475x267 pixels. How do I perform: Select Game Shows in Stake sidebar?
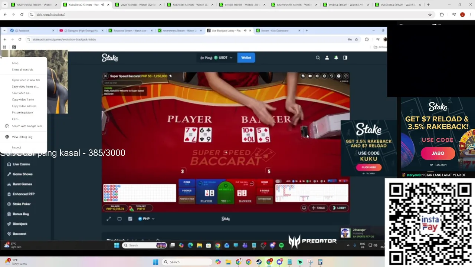pos(22,174)
